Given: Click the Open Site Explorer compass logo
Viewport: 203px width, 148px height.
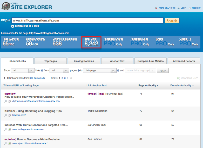Looking at the screenshot, I should coord(6,6).
